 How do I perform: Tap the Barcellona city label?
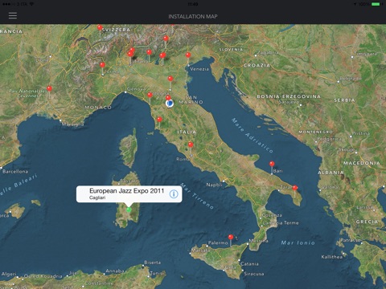tap(15, 171)
